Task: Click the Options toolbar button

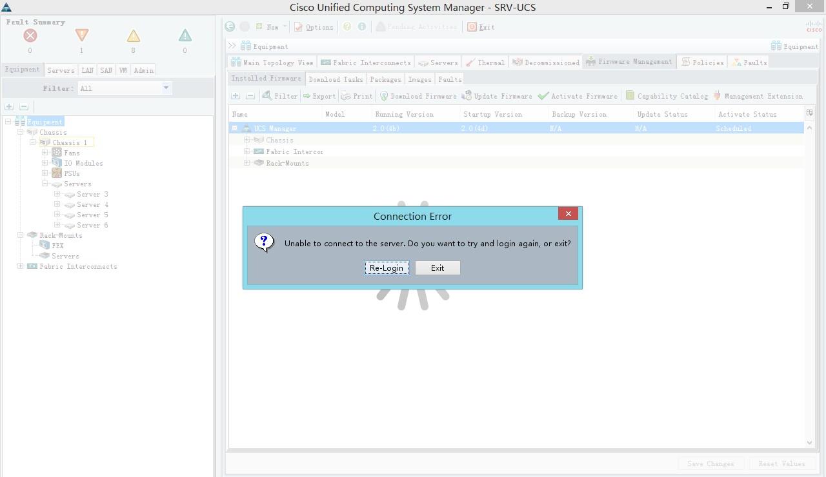Action: click(314, 26)
